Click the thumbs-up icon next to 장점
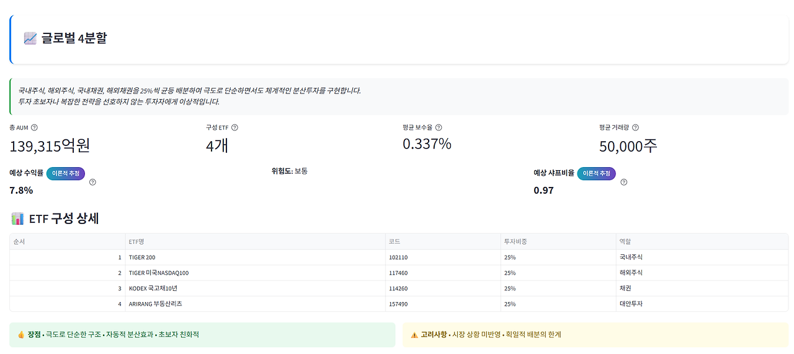Viewport: 794px width, 354px height. point(21,334)
